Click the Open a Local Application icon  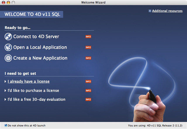pyautogui.click(x=8, y=47)
